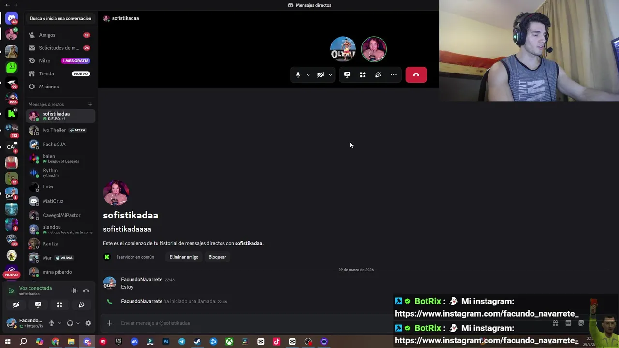Open more options three dots in call
This screenshot has height=348, width=619.
394,75
